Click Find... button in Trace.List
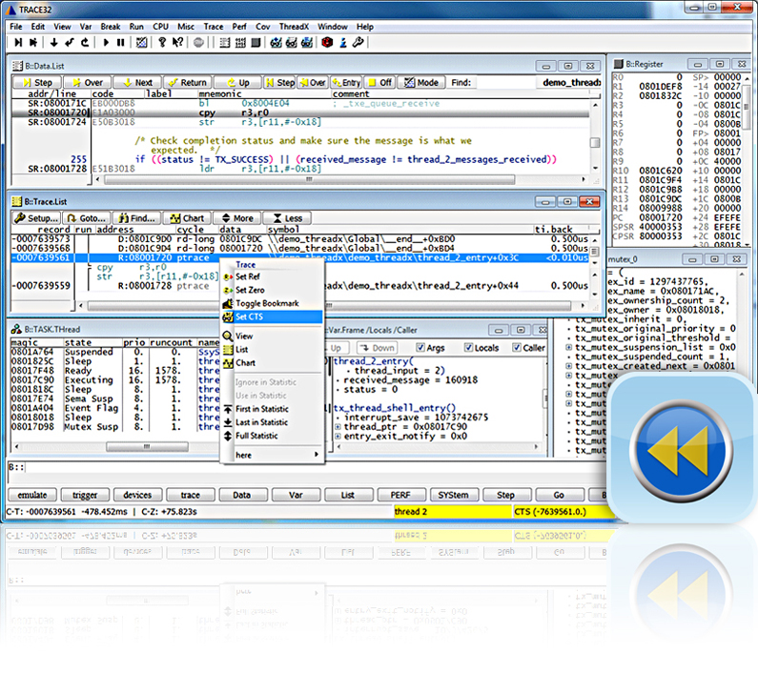The image size is (758, 674). [136, 218]
